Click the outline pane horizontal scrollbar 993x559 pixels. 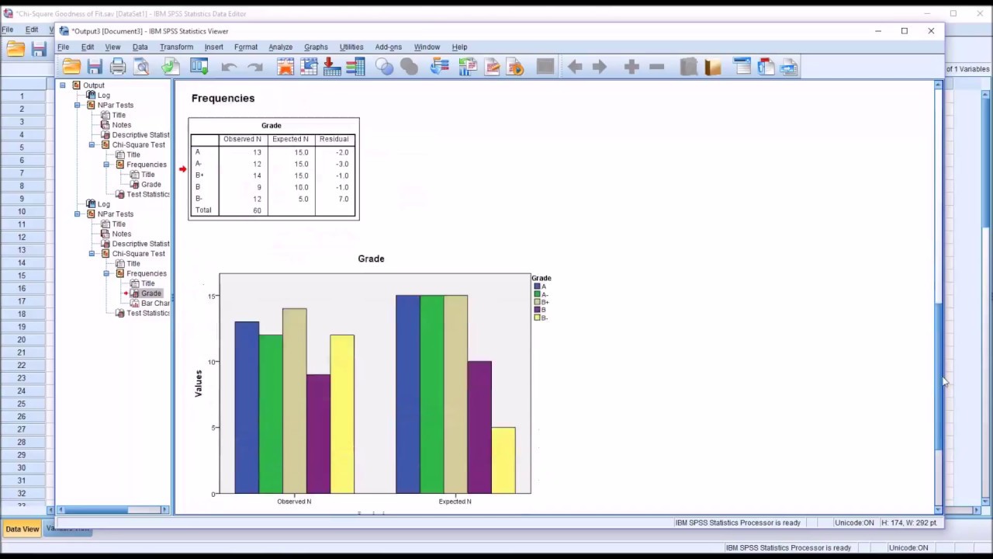click(112, 510)
